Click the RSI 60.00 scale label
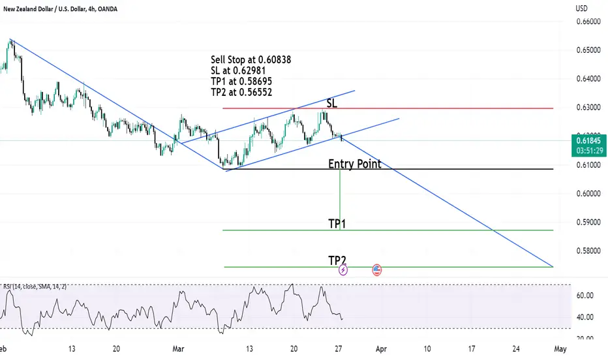Screen dimensions: 608x359 click(x=585, y=296)
